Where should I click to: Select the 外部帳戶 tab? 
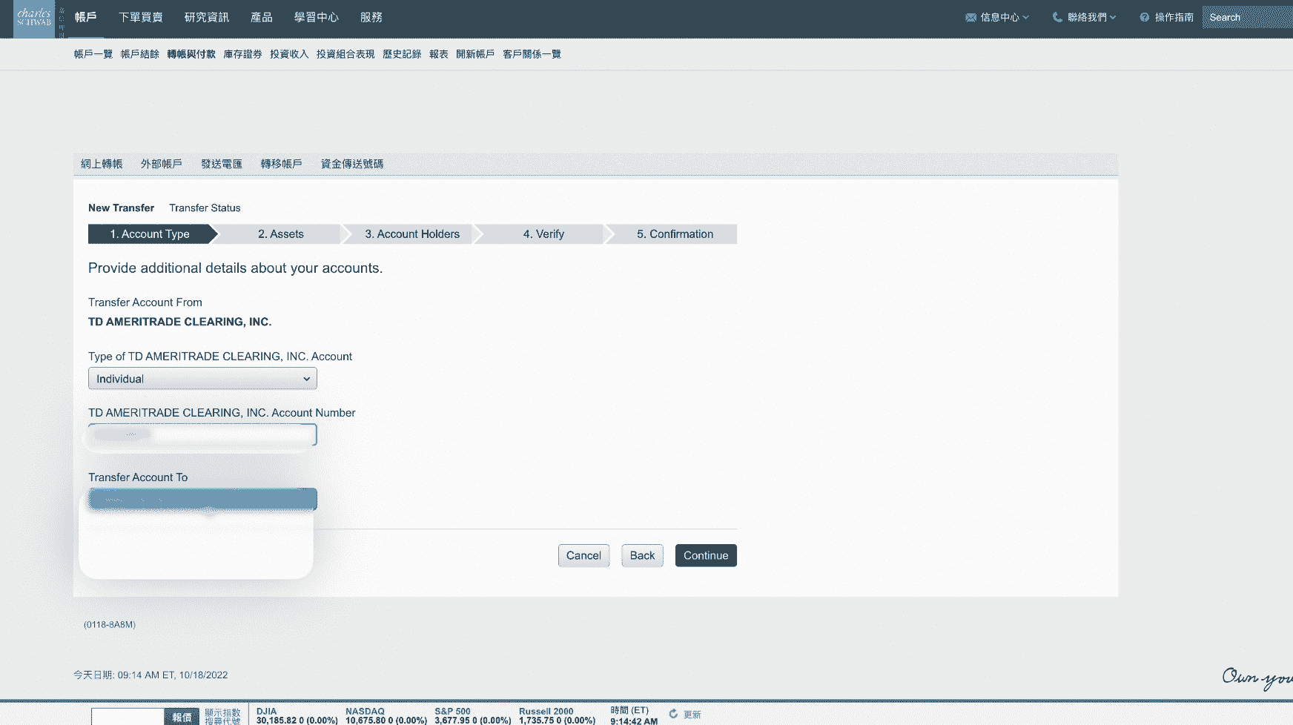point(161,164)
